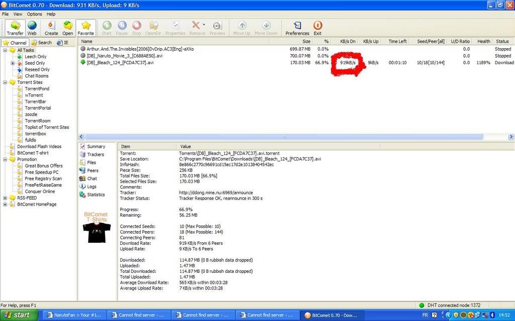Click the stopped status icon for Arthur.And.The.Invisibles
515x321 pixels.
pos(83,49)
